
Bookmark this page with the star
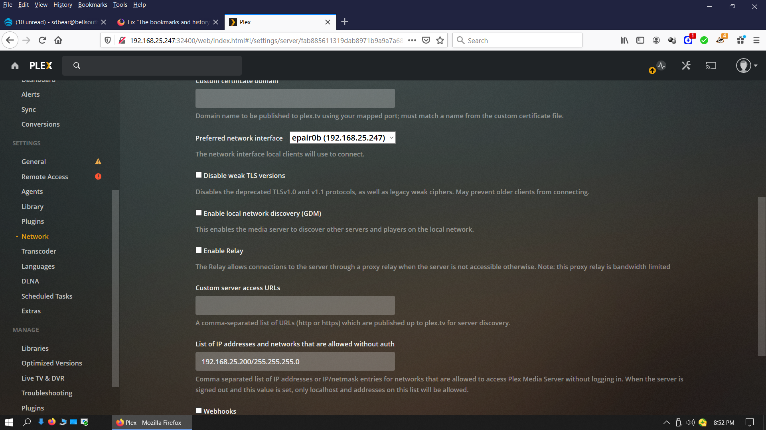tap(440, 40)
